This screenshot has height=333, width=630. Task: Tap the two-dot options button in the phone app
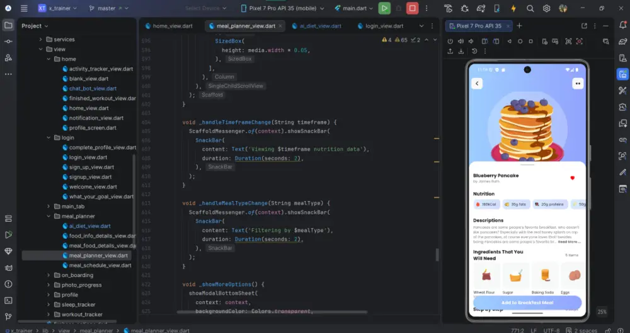point(578,84)
